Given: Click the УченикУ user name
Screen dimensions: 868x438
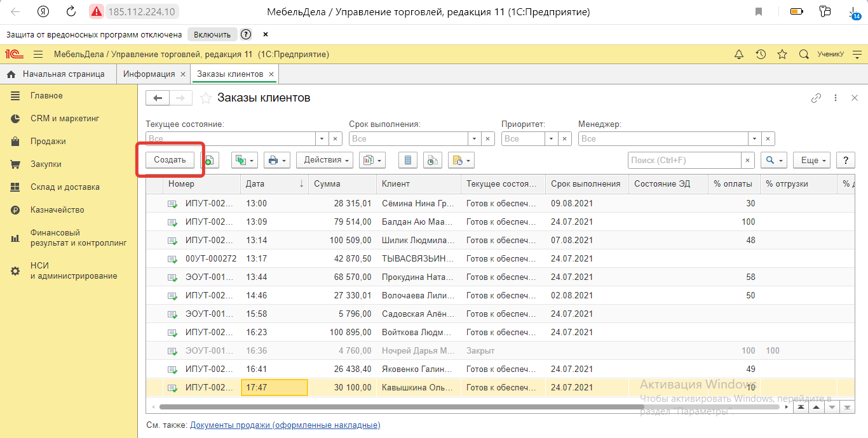Looking at the screenshot, I should [x=831, y=55].
